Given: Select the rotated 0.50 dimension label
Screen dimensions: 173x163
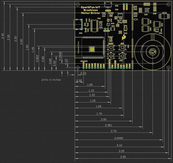Looking at the screenshot, I should tap(55, 63).
